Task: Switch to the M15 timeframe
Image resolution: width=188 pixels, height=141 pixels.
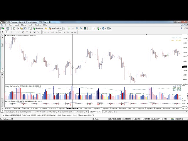Action: 52,32
